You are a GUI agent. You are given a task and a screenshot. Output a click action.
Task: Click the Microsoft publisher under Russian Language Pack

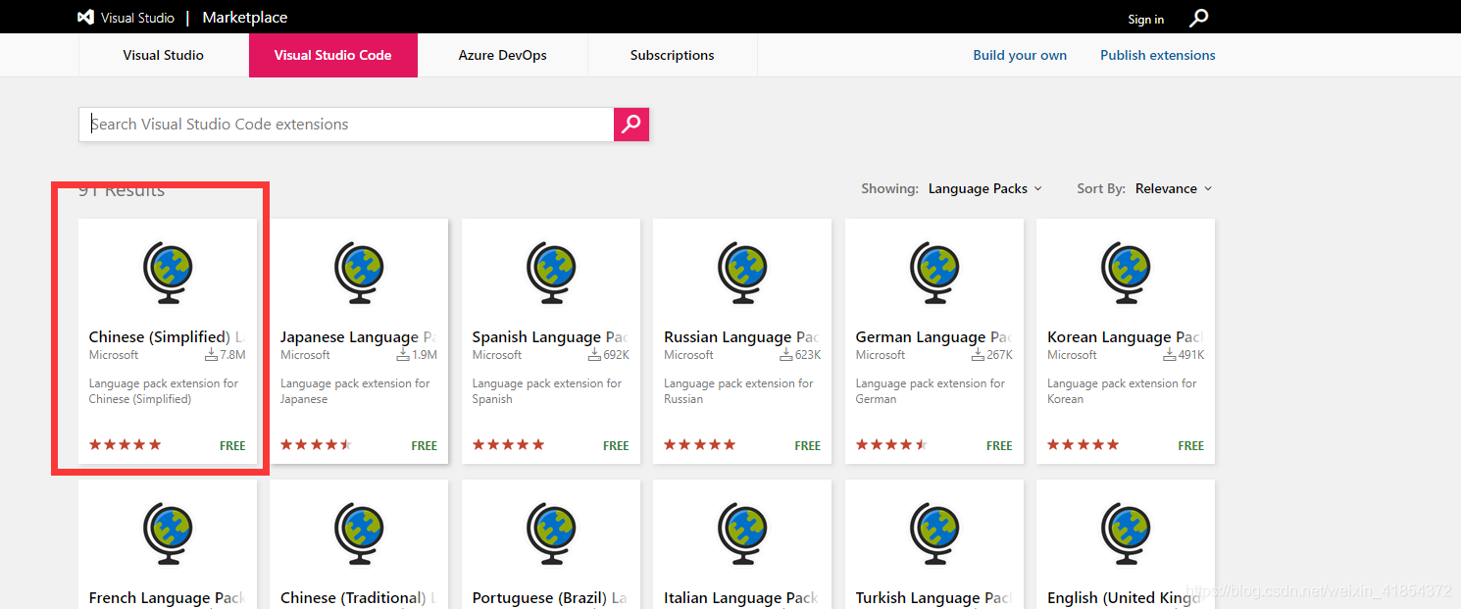coord(688,355)
